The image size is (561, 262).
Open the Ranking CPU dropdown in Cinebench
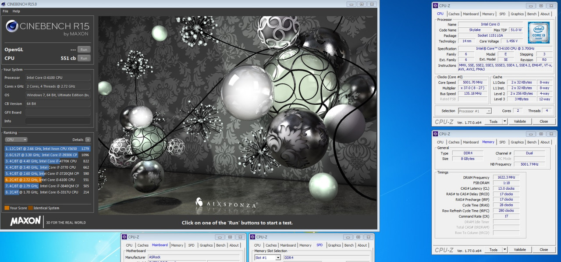click(x=16, y=139)
